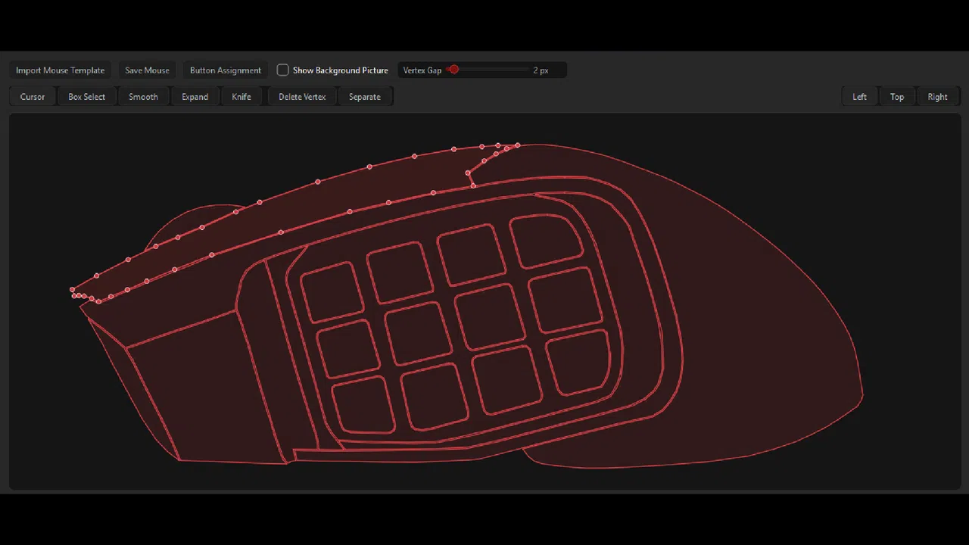969x545 pixels.
Task: Select the Knife tool
Action: click(x=241, y=97)
